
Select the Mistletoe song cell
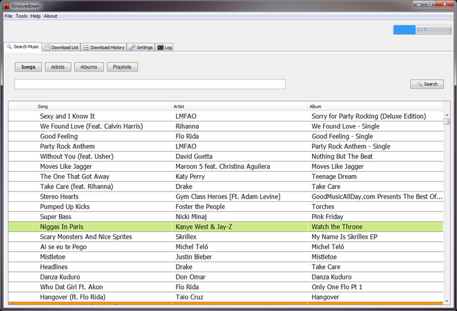tap(52, 257)
